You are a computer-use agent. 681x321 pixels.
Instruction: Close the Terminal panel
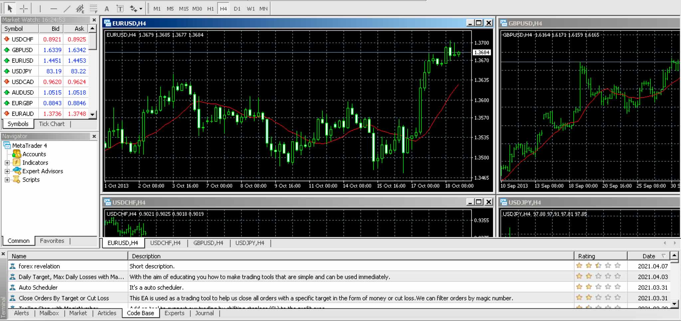3,254
